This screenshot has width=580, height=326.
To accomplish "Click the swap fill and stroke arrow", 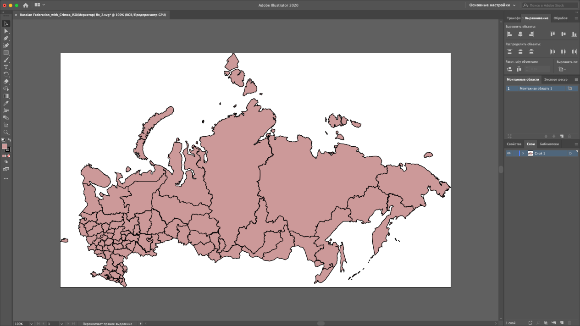I will pos(9,140).
